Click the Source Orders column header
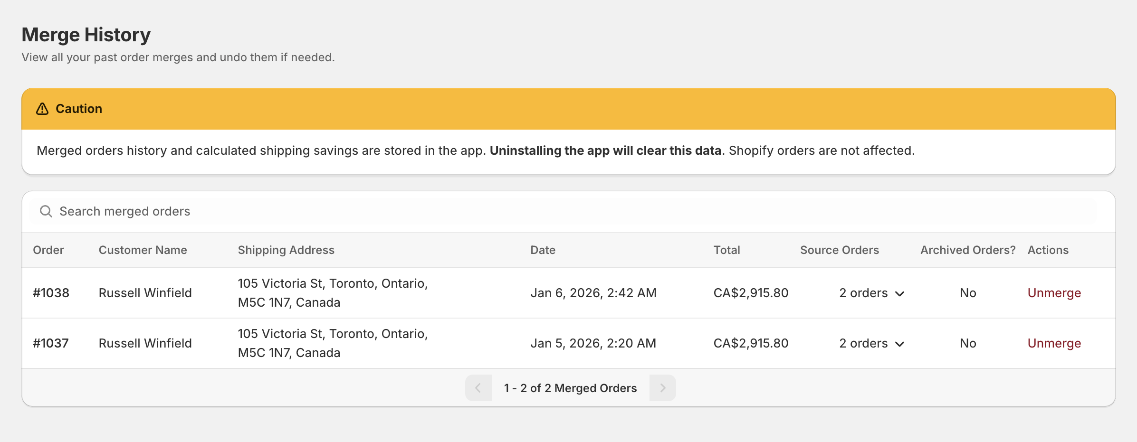 pos(839,250)
